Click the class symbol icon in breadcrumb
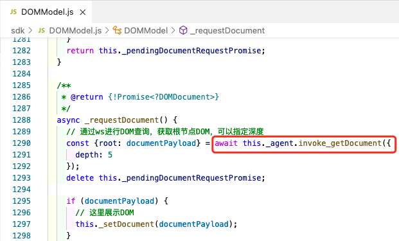The height and width of the screenshot is (241, 399). pyautogui.click(x=117, y=30)
